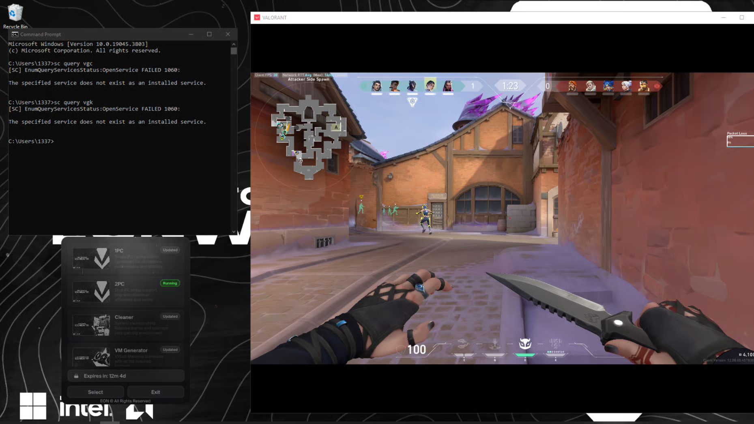Minimize the VALORANT window
Viewport: 754px width, 424px height.
coord(724,17)
